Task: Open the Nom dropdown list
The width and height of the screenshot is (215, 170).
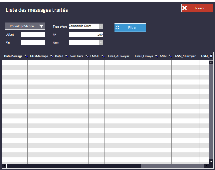Action: click(x=101, y=43)
